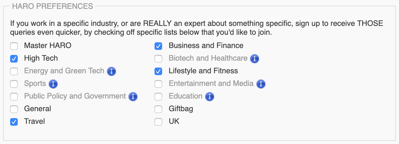Tick the Giftbag checkbox

coord(158,109)
